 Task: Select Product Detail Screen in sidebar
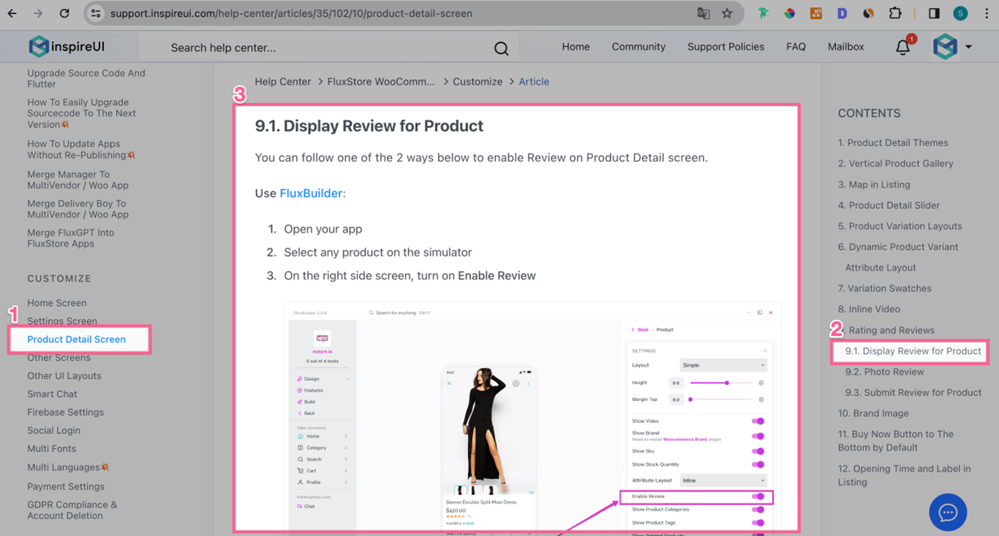point(76,340)
